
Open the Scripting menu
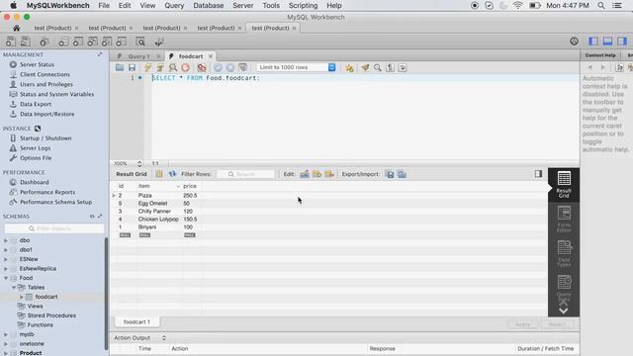coord(303,6)
